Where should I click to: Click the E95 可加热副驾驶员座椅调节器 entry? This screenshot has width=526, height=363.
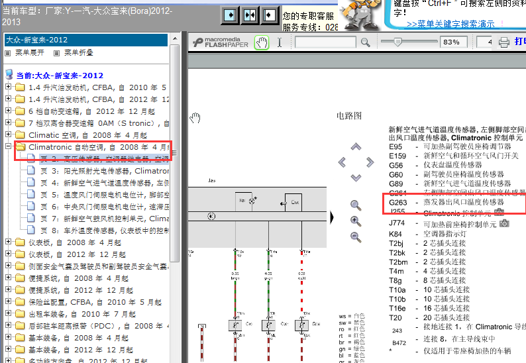[450, 146]
